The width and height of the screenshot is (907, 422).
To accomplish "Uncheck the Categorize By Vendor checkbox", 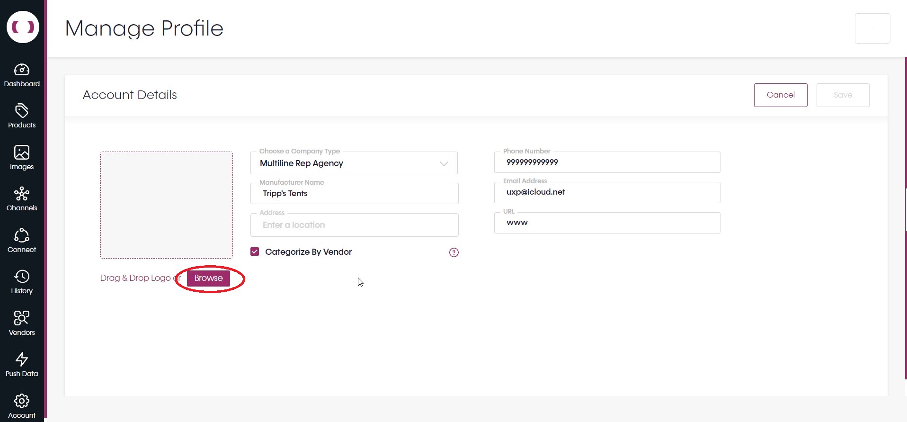I will tap(255, 251).
